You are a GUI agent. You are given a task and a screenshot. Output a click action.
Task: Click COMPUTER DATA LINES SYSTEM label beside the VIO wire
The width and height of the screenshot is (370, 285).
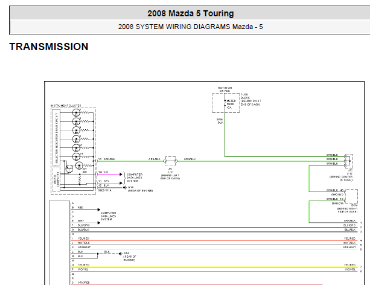(135, 178)
